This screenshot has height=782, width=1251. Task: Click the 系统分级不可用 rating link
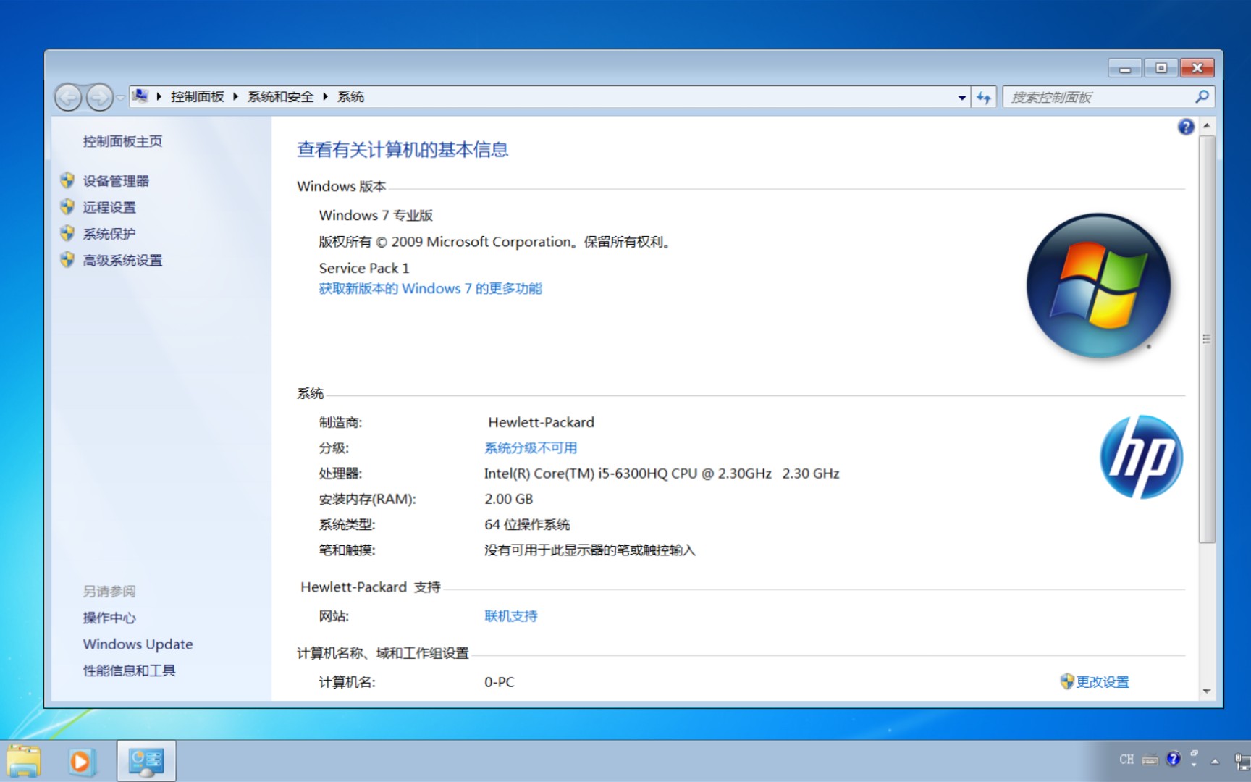tap(531, 447)
